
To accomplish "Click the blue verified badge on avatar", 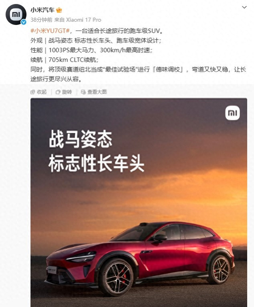I will 23,22.
